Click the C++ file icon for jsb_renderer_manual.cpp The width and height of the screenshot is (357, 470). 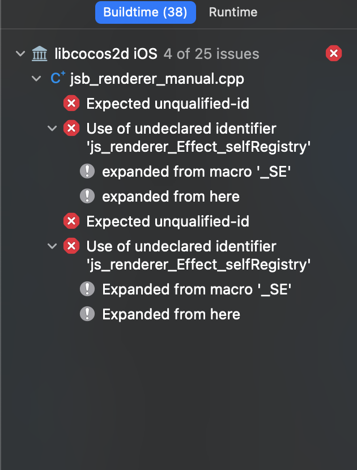click(57, 79)
